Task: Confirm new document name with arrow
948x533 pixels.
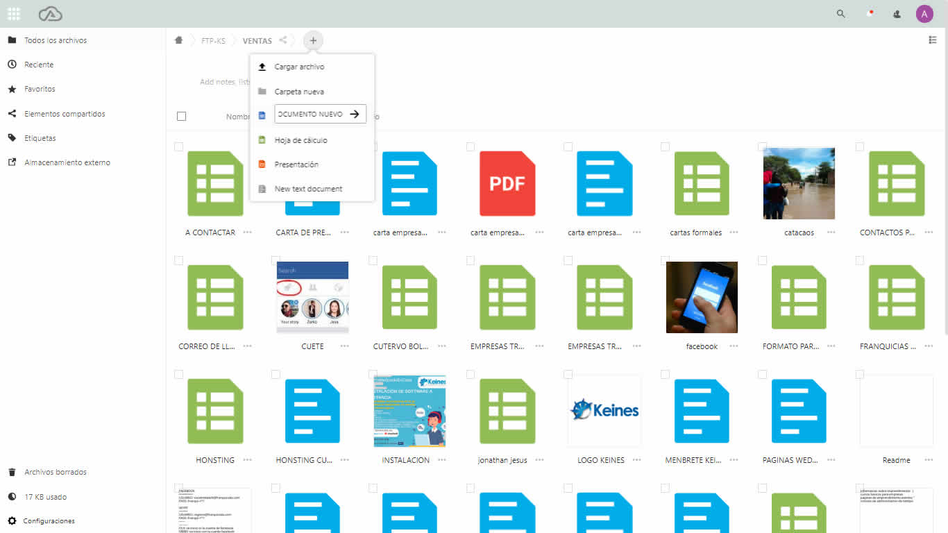Action: click(355, 114)
